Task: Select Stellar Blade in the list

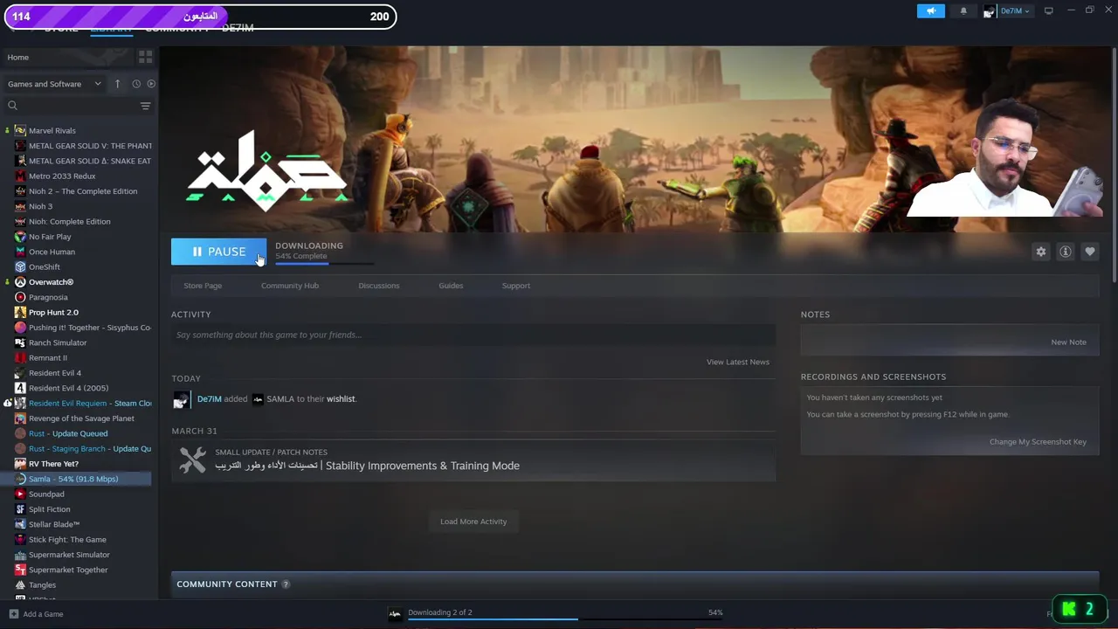Action: (54, 524)
